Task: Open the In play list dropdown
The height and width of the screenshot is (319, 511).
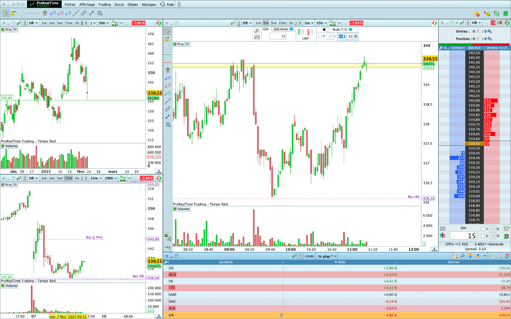Action: click(x=327, y=256)
